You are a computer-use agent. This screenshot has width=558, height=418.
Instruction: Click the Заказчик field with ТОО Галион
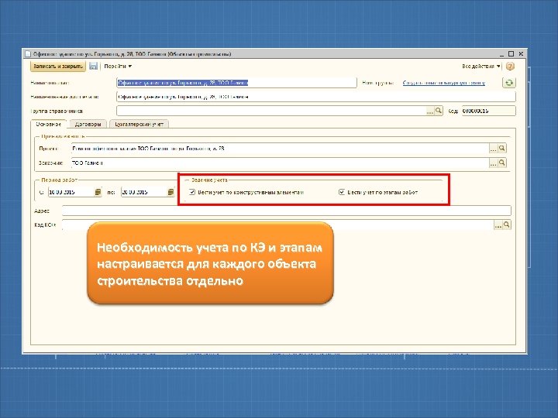click(280, 163)
